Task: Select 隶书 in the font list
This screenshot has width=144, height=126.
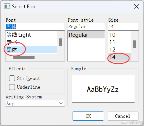Action: (31, 42)
